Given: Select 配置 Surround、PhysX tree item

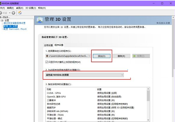Looking at the screenshot, I should 15,29.
